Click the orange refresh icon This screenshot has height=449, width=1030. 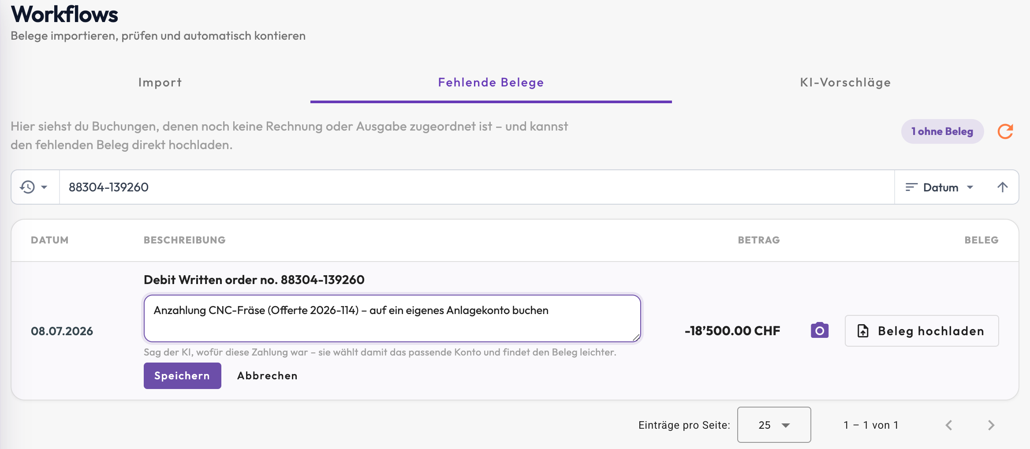[x=1005, y=131]
